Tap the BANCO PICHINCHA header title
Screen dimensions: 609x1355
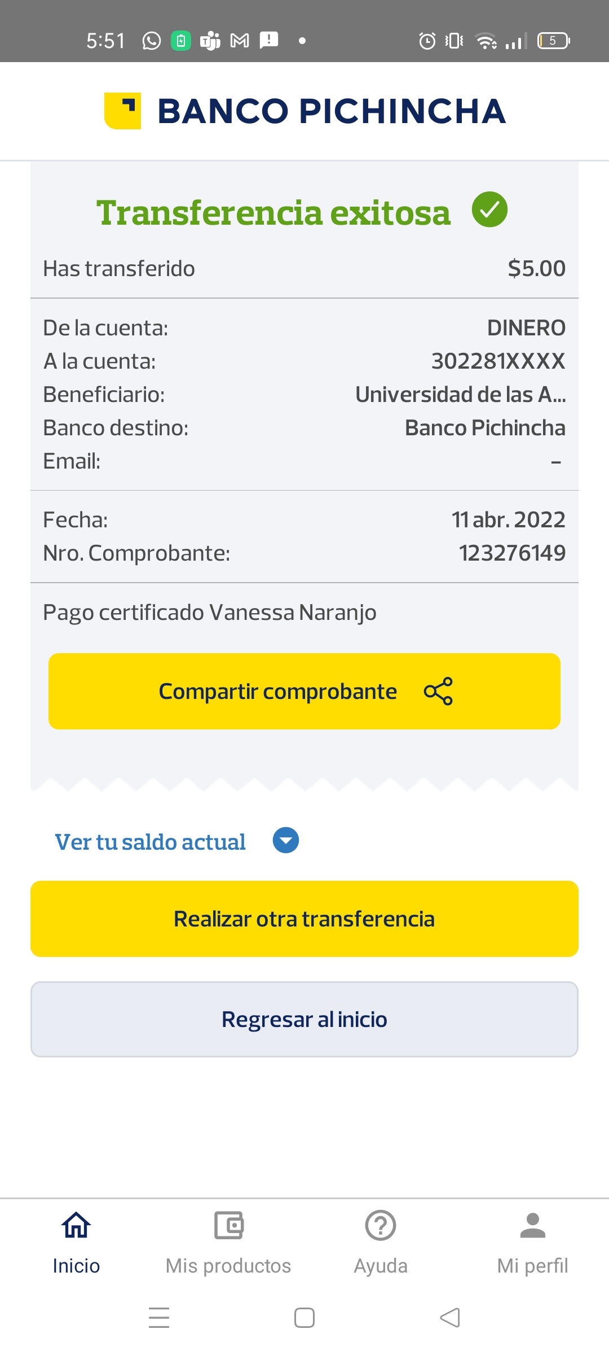click(332, 111)
